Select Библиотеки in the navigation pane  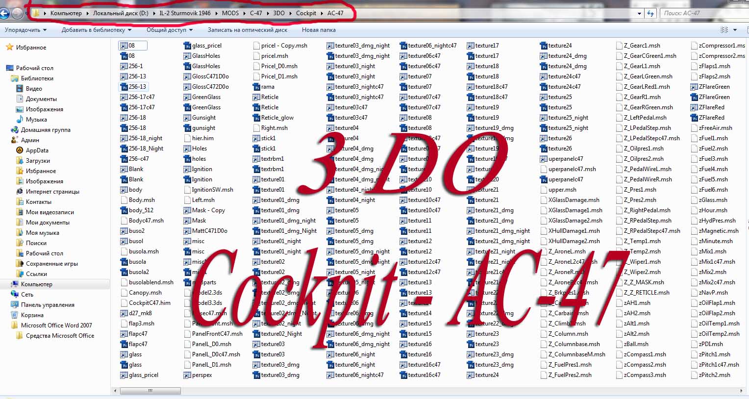(x=37, y=78)
